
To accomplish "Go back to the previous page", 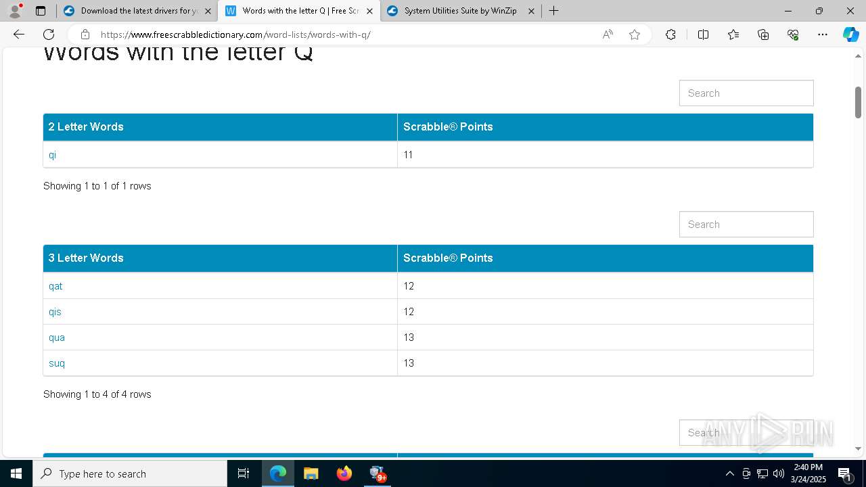I will tap(19, 34).
